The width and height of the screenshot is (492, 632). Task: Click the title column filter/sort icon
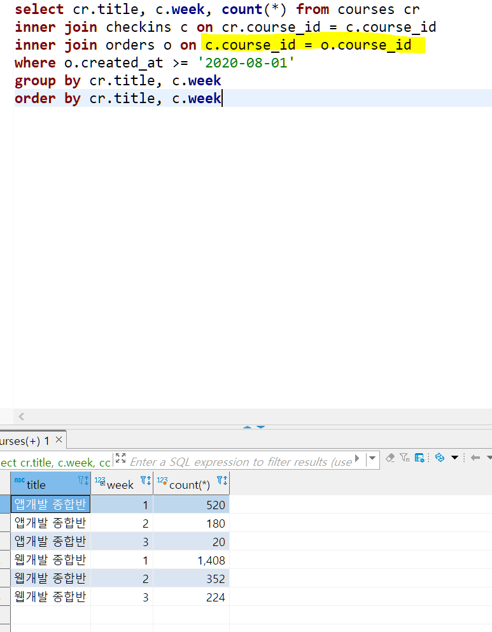click(83, 480)
